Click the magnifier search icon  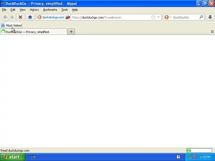201,17
